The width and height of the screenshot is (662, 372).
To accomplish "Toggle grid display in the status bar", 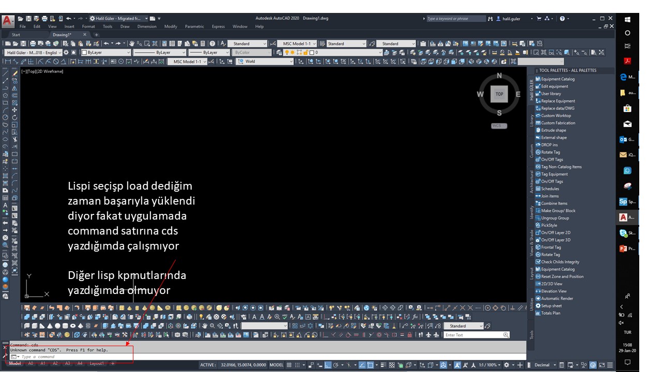I will point(289,364).
